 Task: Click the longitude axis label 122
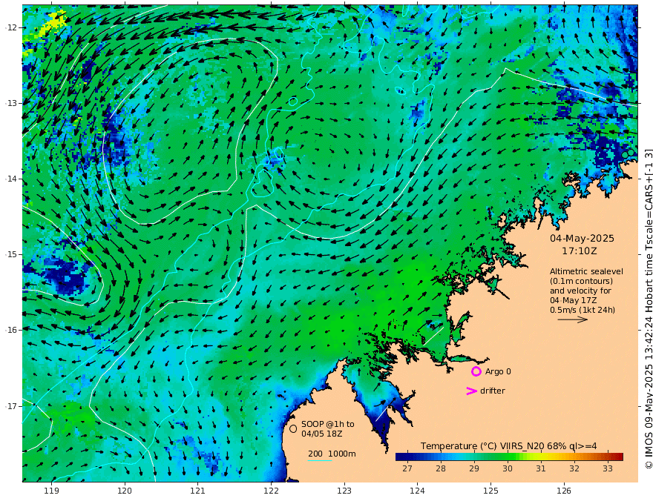271,491
